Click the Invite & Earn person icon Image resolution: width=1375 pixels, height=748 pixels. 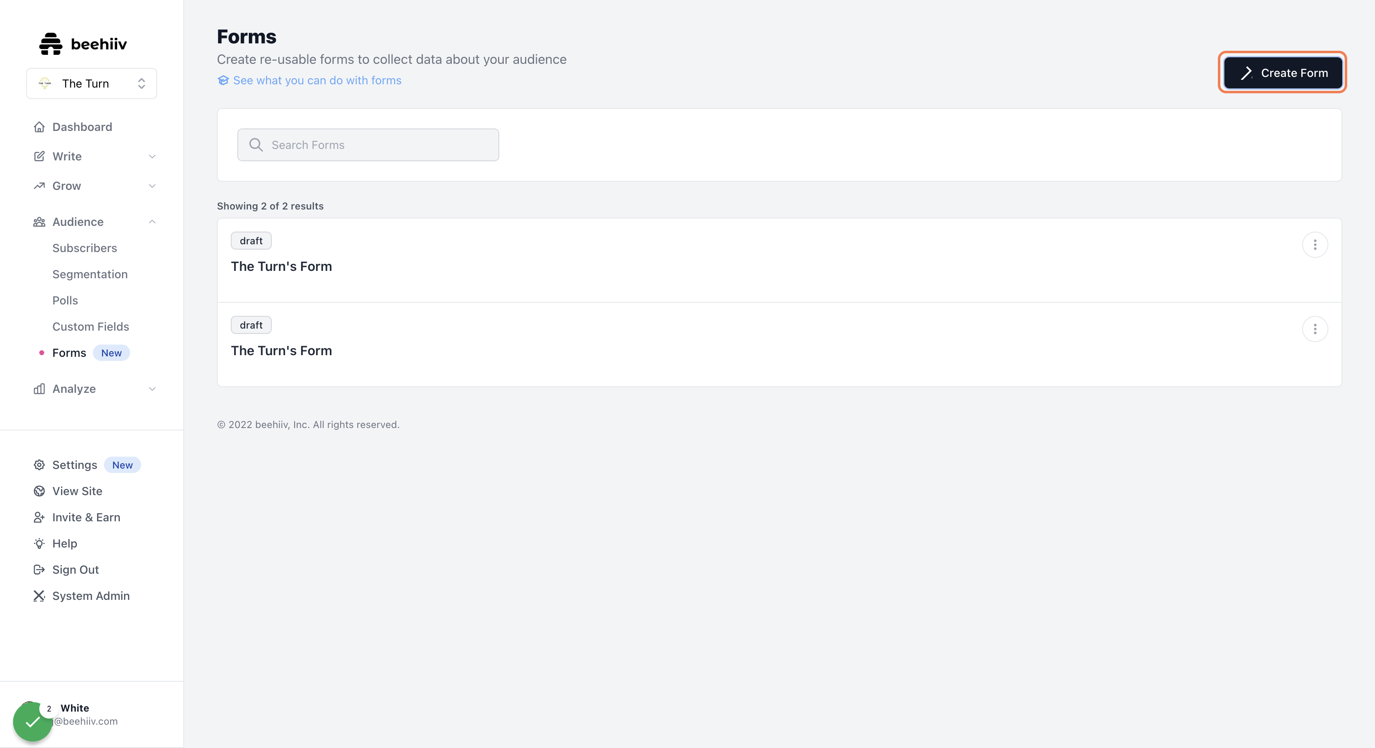click(x=39, y=517)
